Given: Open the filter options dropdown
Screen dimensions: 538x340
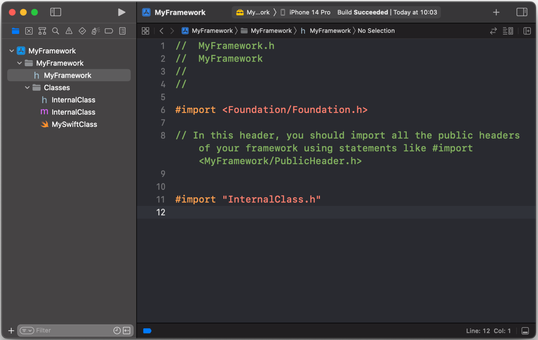Looking at the screenshot, I should tap(27, 331).
